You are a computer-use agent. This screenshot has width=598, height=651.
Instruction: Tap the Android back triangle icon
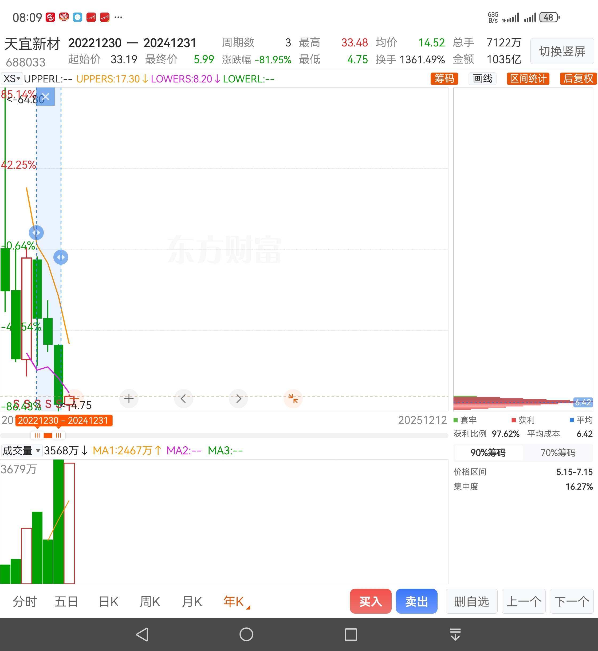[142, 634]
